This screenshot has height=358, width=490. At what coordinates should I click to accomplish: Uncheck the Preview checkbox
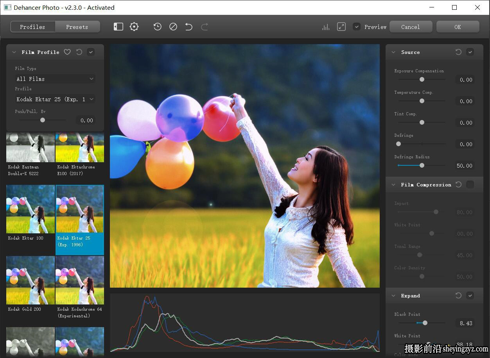point(356,27)
